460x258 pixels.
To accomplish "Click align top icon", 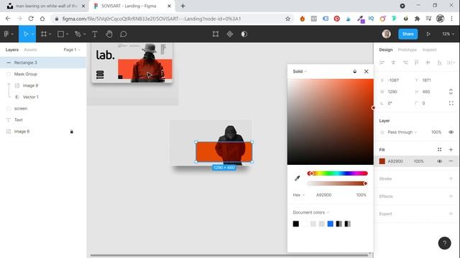I will (x=417, y=62).
